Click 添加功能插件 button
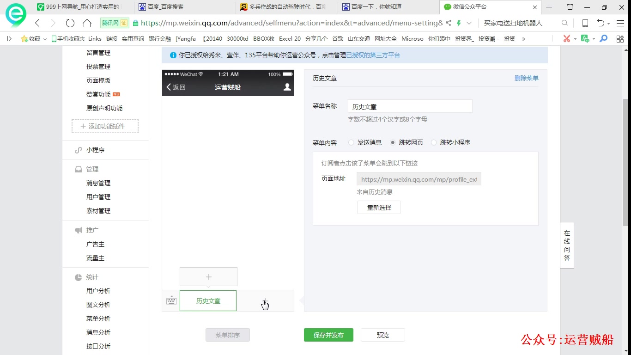Viewport: 631px width, 355px height. pos(105,126)
